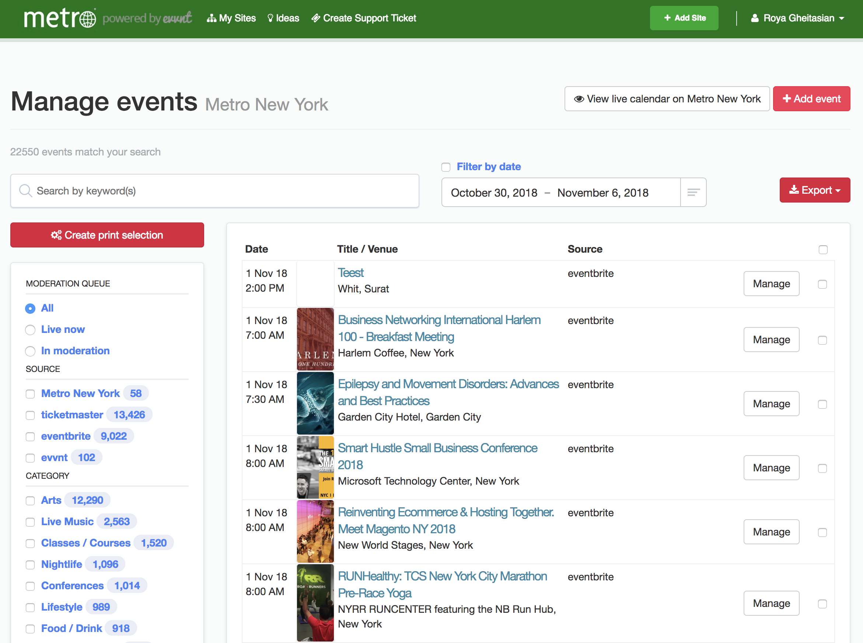Toggle the select-all checkbox in table header
The image size is (863, 643).
click(823, 249)
